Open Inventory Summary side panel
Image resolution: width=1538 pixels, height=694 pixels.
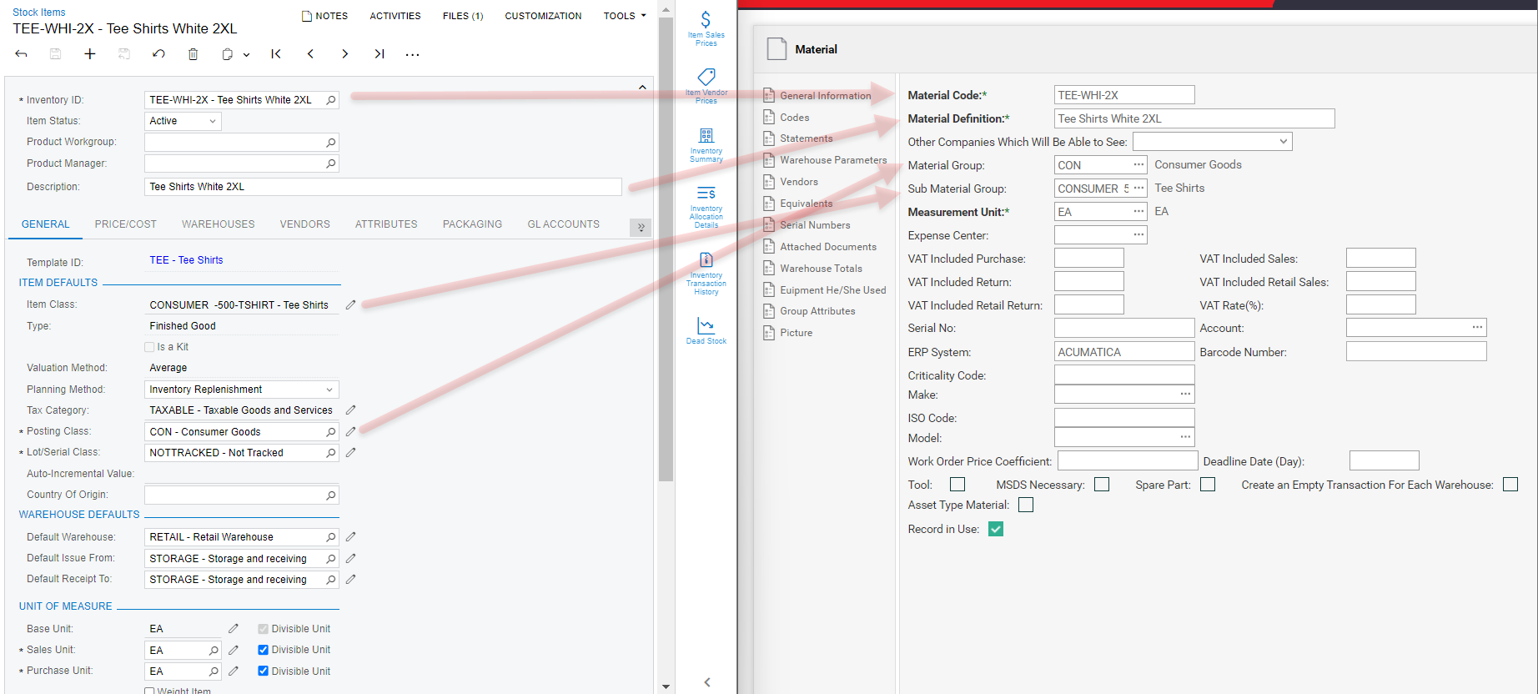(706, 144)
